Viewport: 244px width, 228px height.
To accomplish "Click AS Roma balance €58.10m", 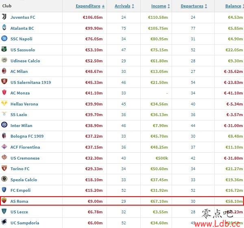I will [x=234, y=202].
